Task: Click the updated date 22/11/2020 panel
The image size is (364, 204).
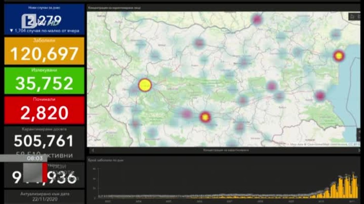Action: tap(45, 197)
